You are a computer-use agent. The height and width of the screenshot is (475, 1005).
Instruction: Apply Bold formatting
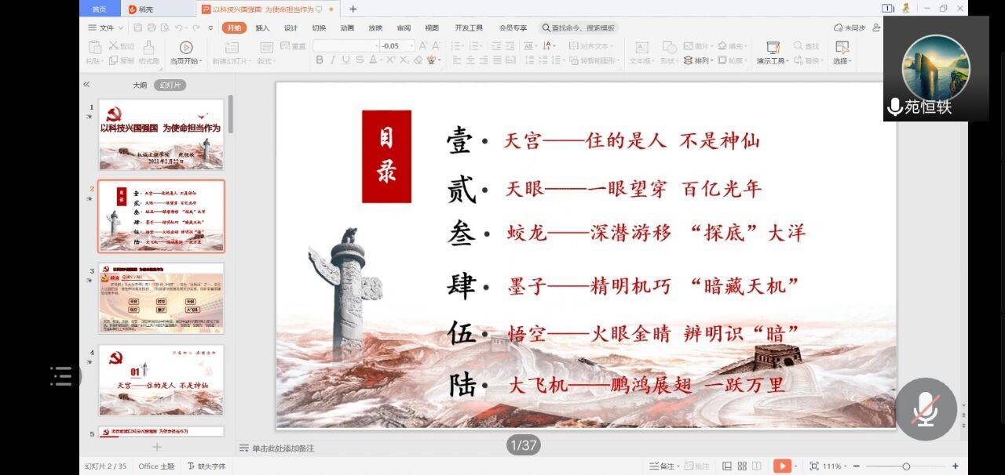pyautogui.click(x=320, y=60)
